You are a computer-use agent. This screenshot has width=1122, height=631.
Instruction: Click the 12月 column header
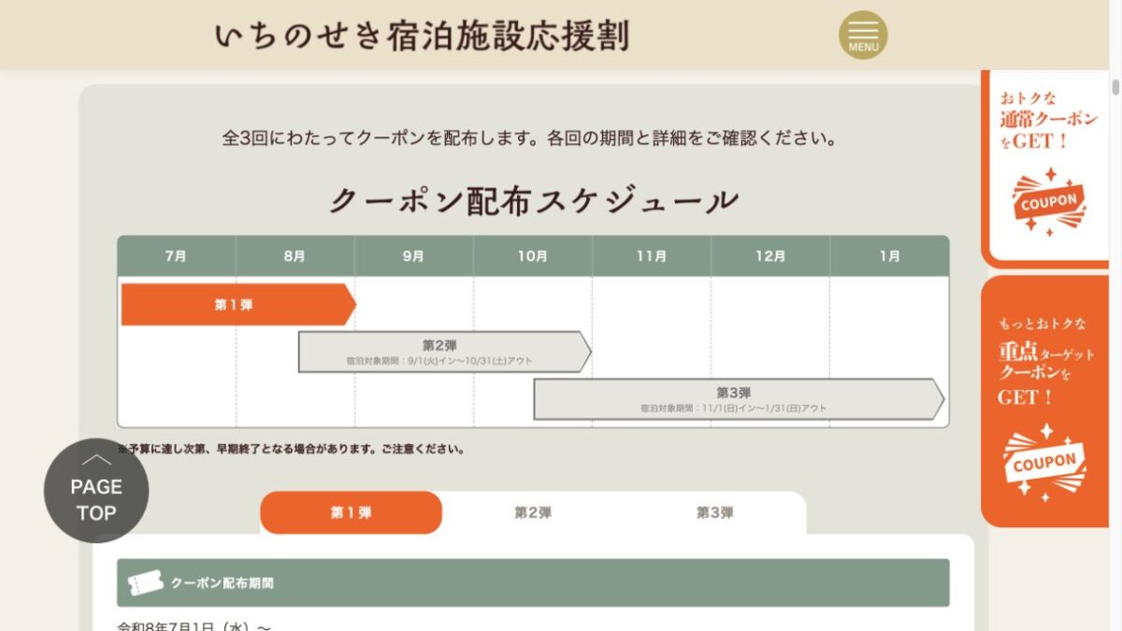click(x=770, y=256)
